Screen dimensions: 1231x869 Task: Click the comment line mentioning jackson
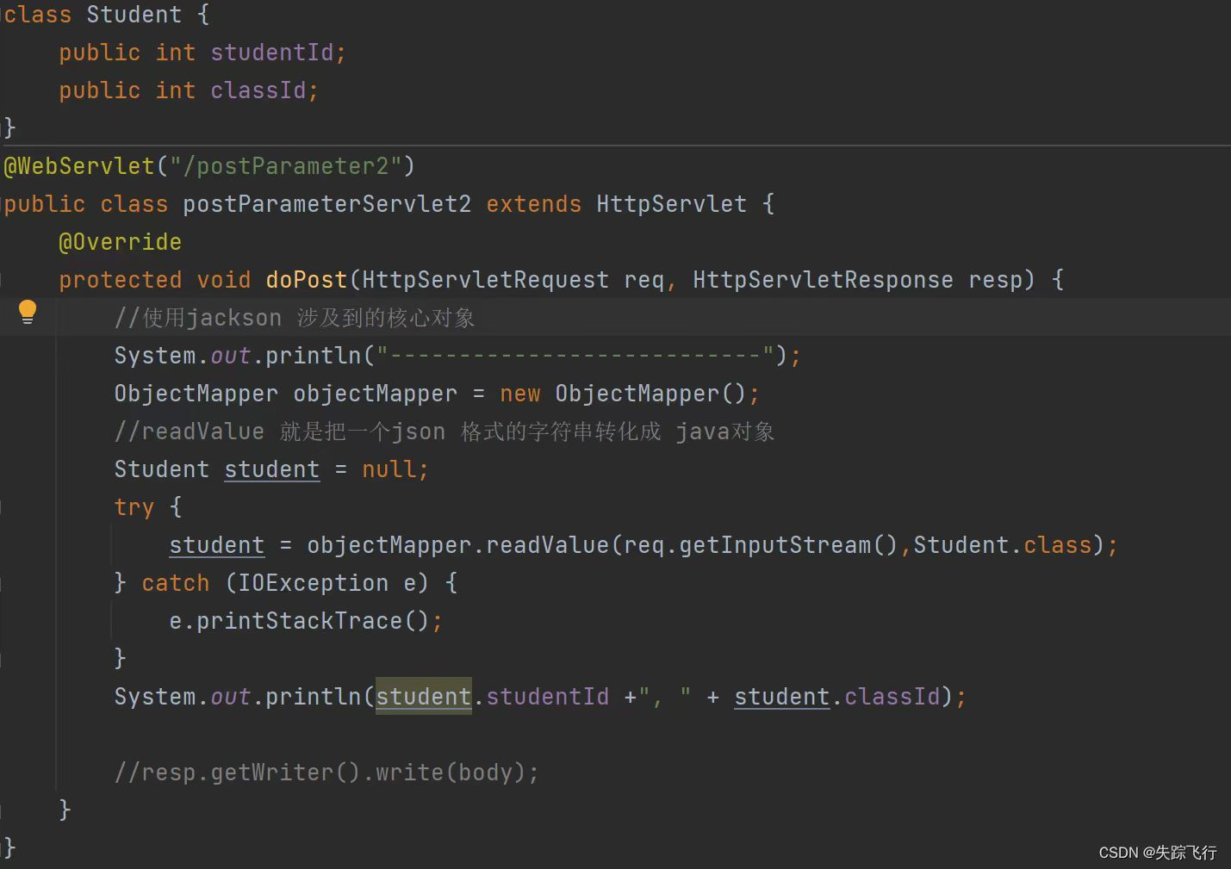coord(295,318)
